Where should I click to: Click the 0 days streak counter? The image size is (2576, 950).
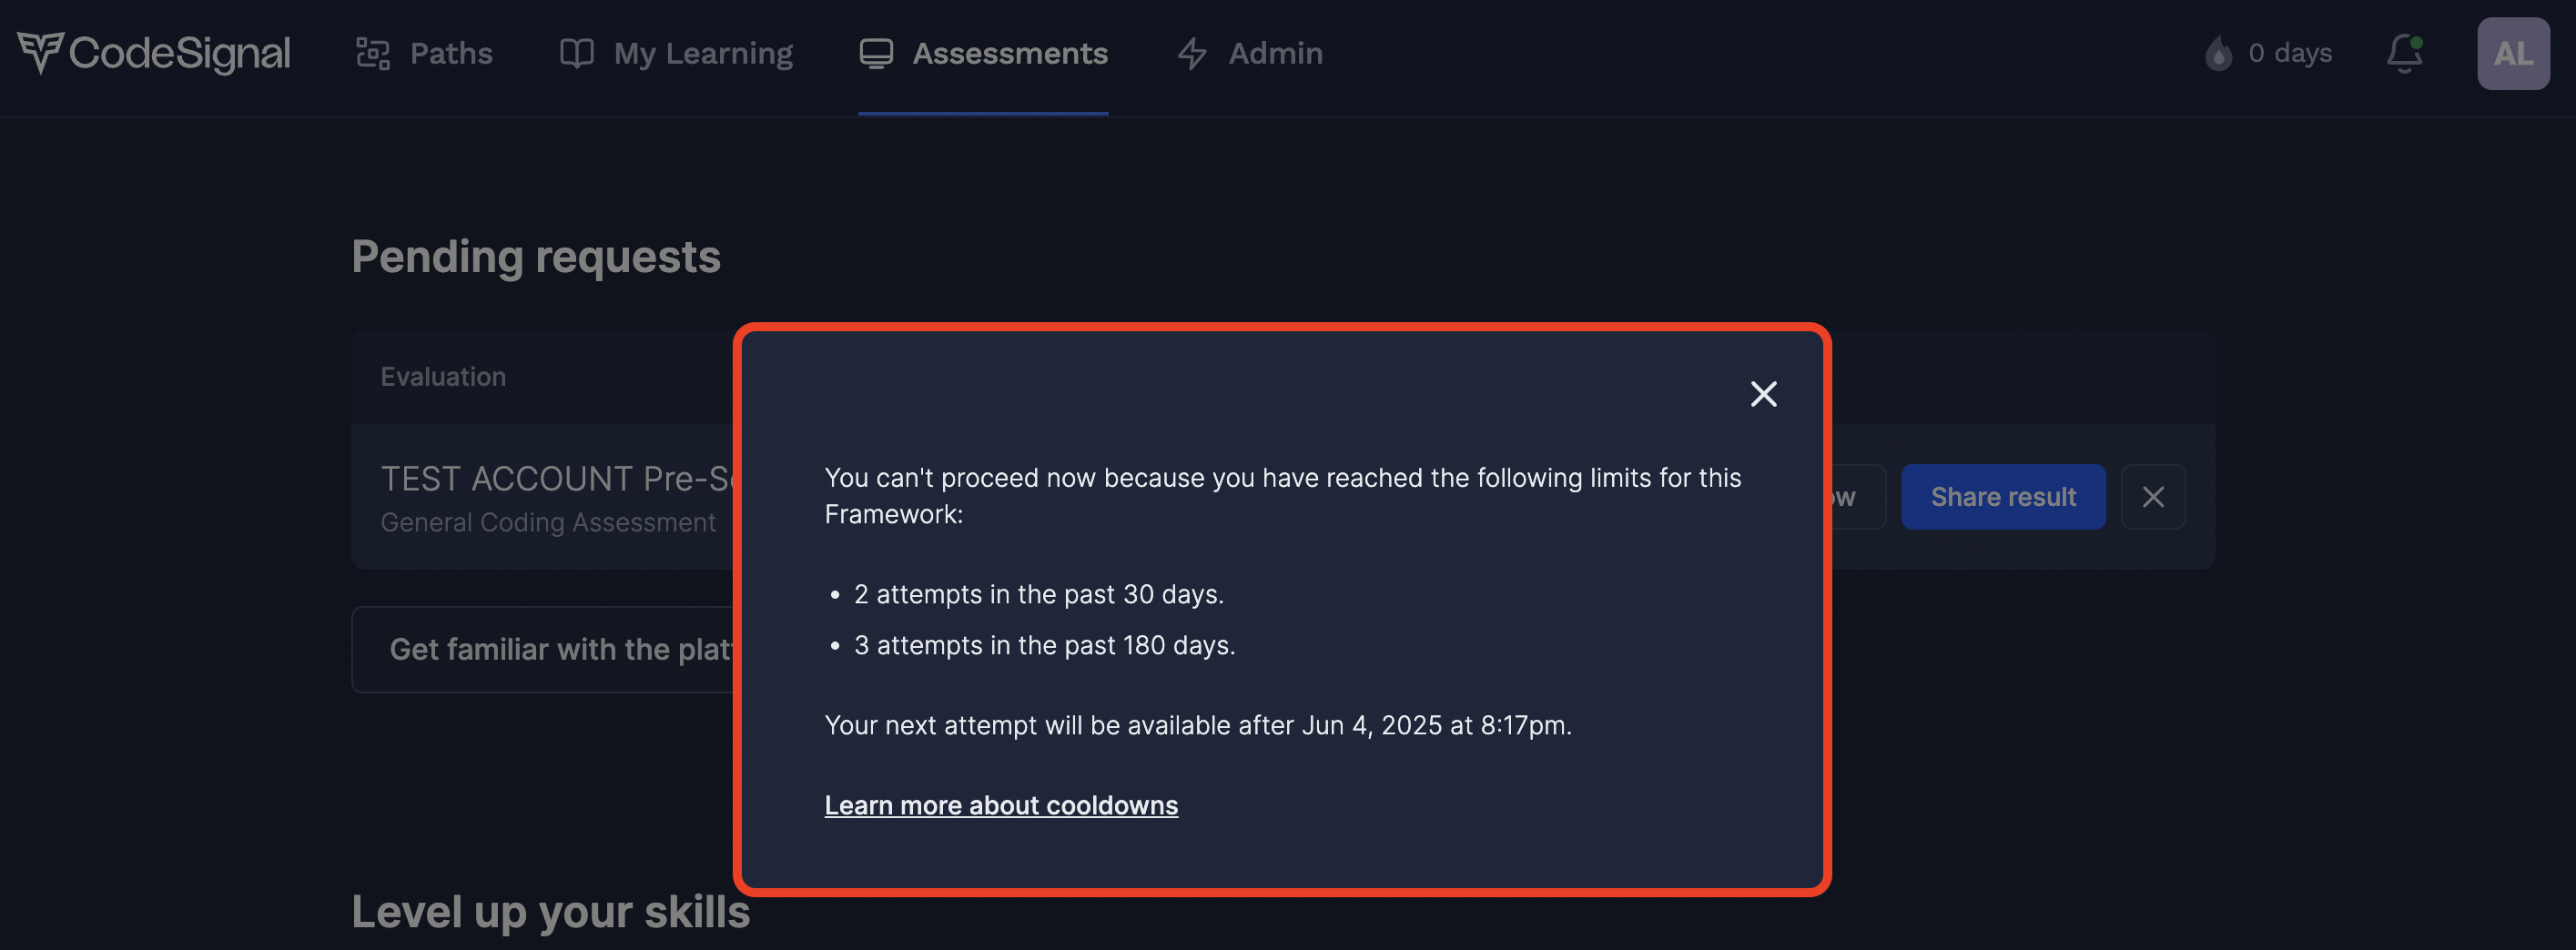(x=2289, y=53)
